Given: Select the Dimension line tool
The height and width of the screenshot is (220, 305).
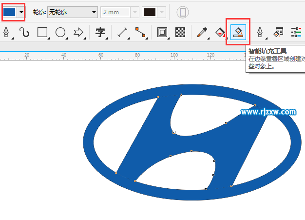Looking at the screenshot, I should (x=122, y=32).
